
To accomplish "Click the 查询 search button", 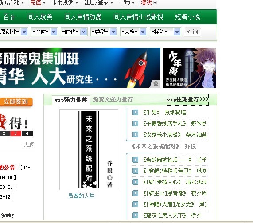I will (x=192, y=32).
